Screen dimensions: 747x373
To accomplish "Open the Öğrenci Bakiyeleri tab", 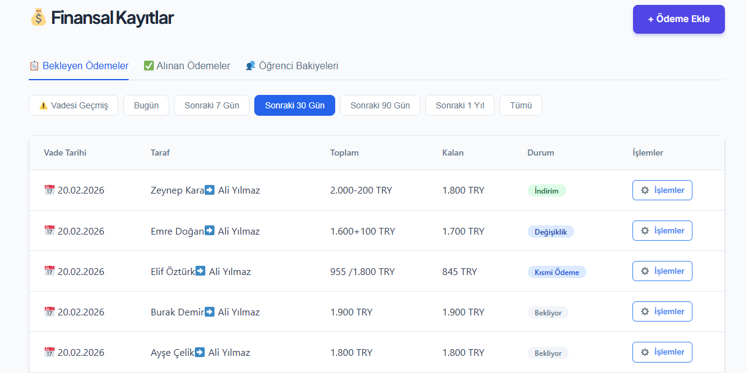I will pyautogui.click(x=292, y=66).
